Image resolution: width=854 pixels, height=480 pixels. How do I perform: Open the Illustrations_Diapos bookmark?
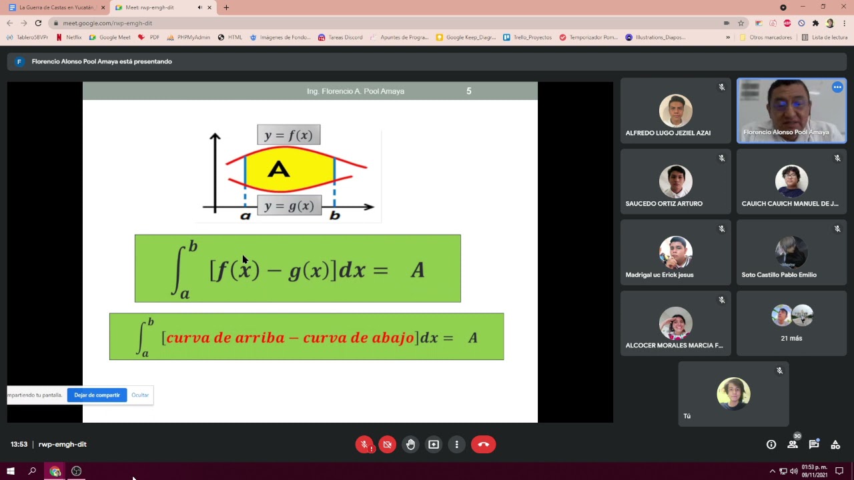tap(655, 37)
